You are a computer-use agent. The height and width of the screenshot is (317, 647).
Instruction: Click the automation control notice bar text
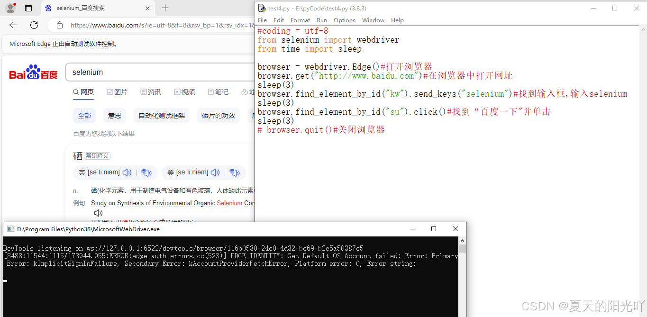(64, 44)
